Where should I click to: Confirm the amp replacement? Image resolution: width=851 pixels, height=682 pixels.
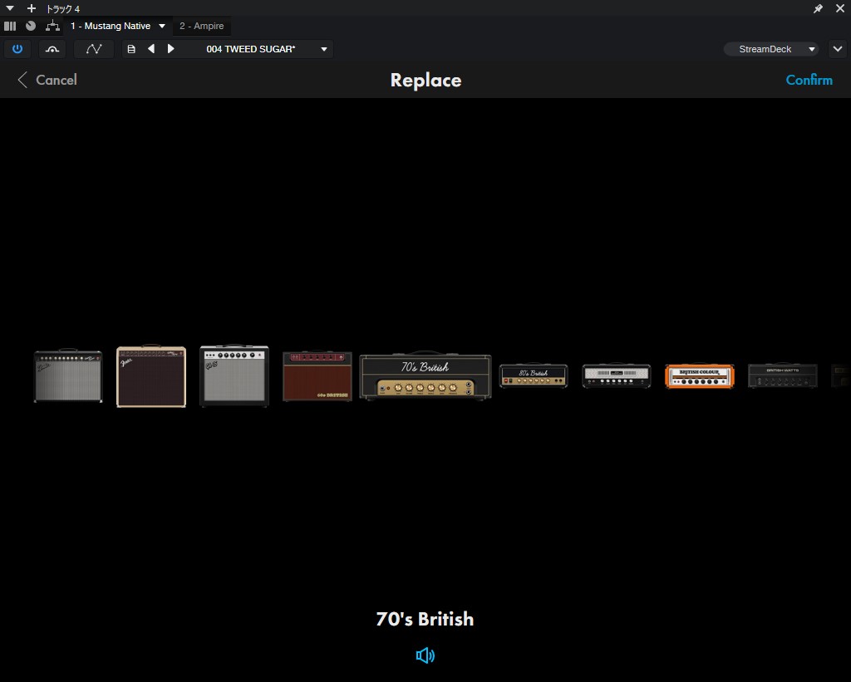click(809, 80)
